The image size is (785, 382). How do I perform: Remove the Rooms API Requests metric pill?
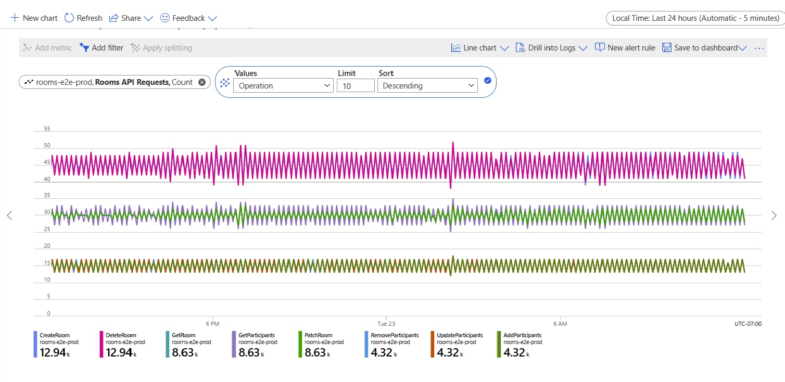tap(202, 82)
